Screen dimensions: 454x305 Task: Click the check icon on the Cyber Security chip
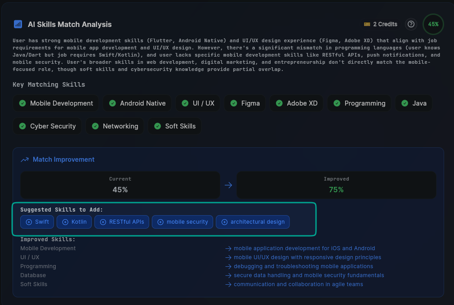tap(22, 126)
